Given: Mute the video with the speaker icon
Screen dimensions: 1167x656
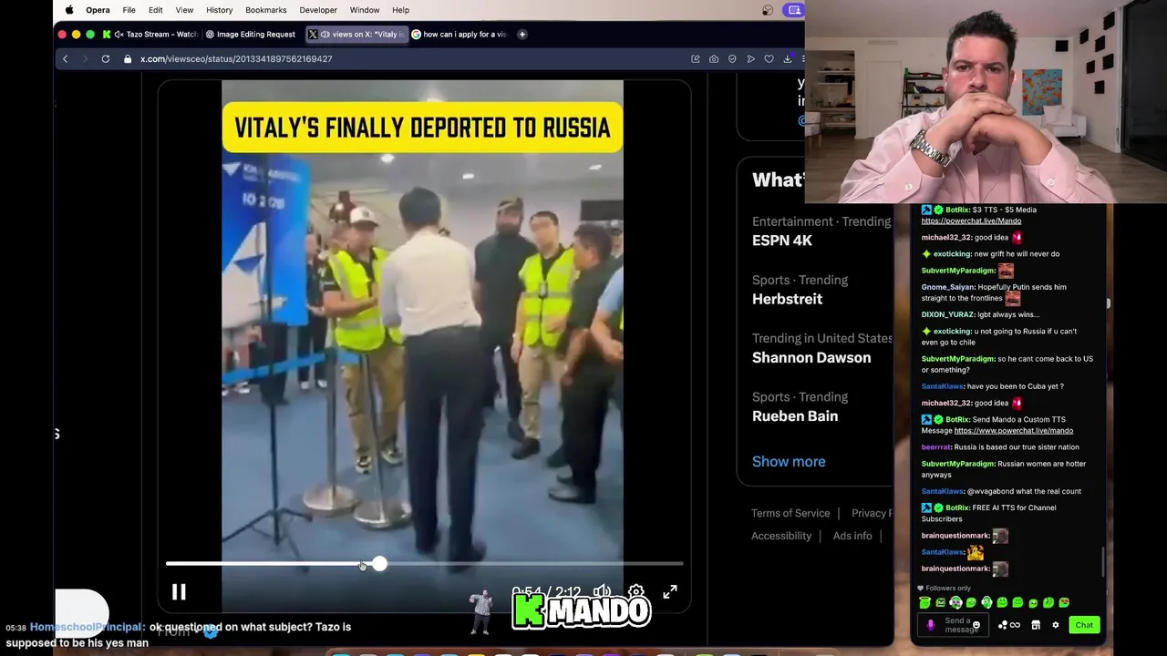Looking at the screenshot, I should (x=603, y=592).
